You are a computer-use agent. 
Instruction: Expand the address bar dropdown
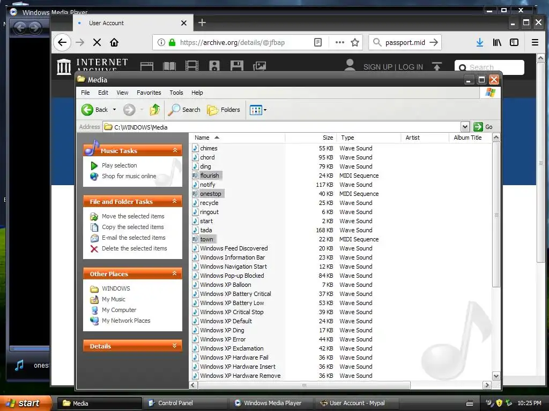pyautogui.click(x=465, y=127)
